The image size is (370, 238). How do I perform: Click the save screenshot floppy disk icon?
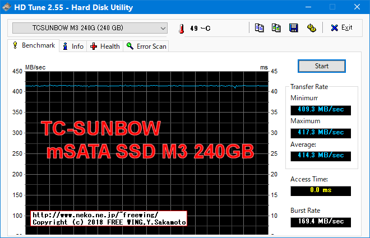click(294, 28)
